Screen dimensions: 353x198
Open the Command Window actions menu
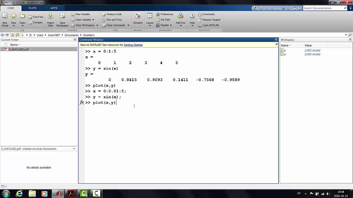point(276,40)
